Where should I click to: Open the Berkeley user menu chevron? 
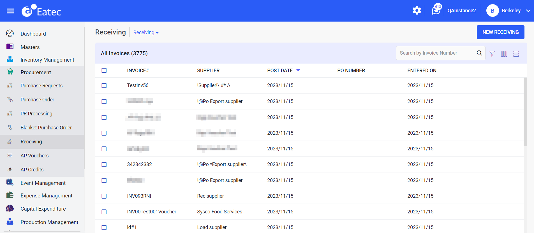pyautogui.click(x=528, y=11)
